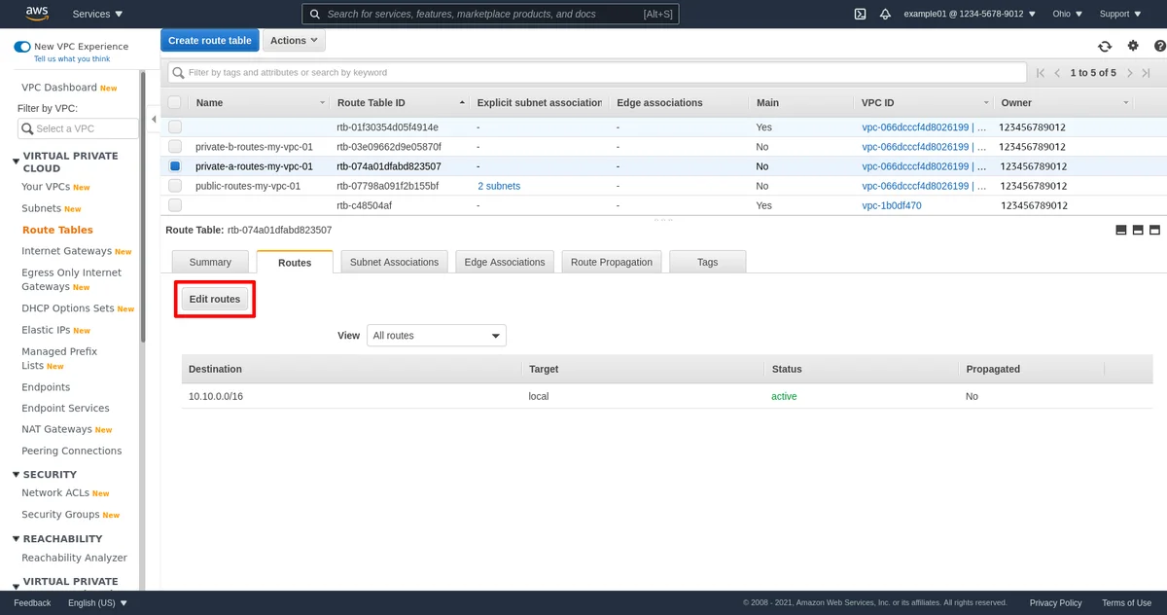This screenshot has width=1167, height=615.
Task: Click the route table filter search field
Action: pos(597,72)
